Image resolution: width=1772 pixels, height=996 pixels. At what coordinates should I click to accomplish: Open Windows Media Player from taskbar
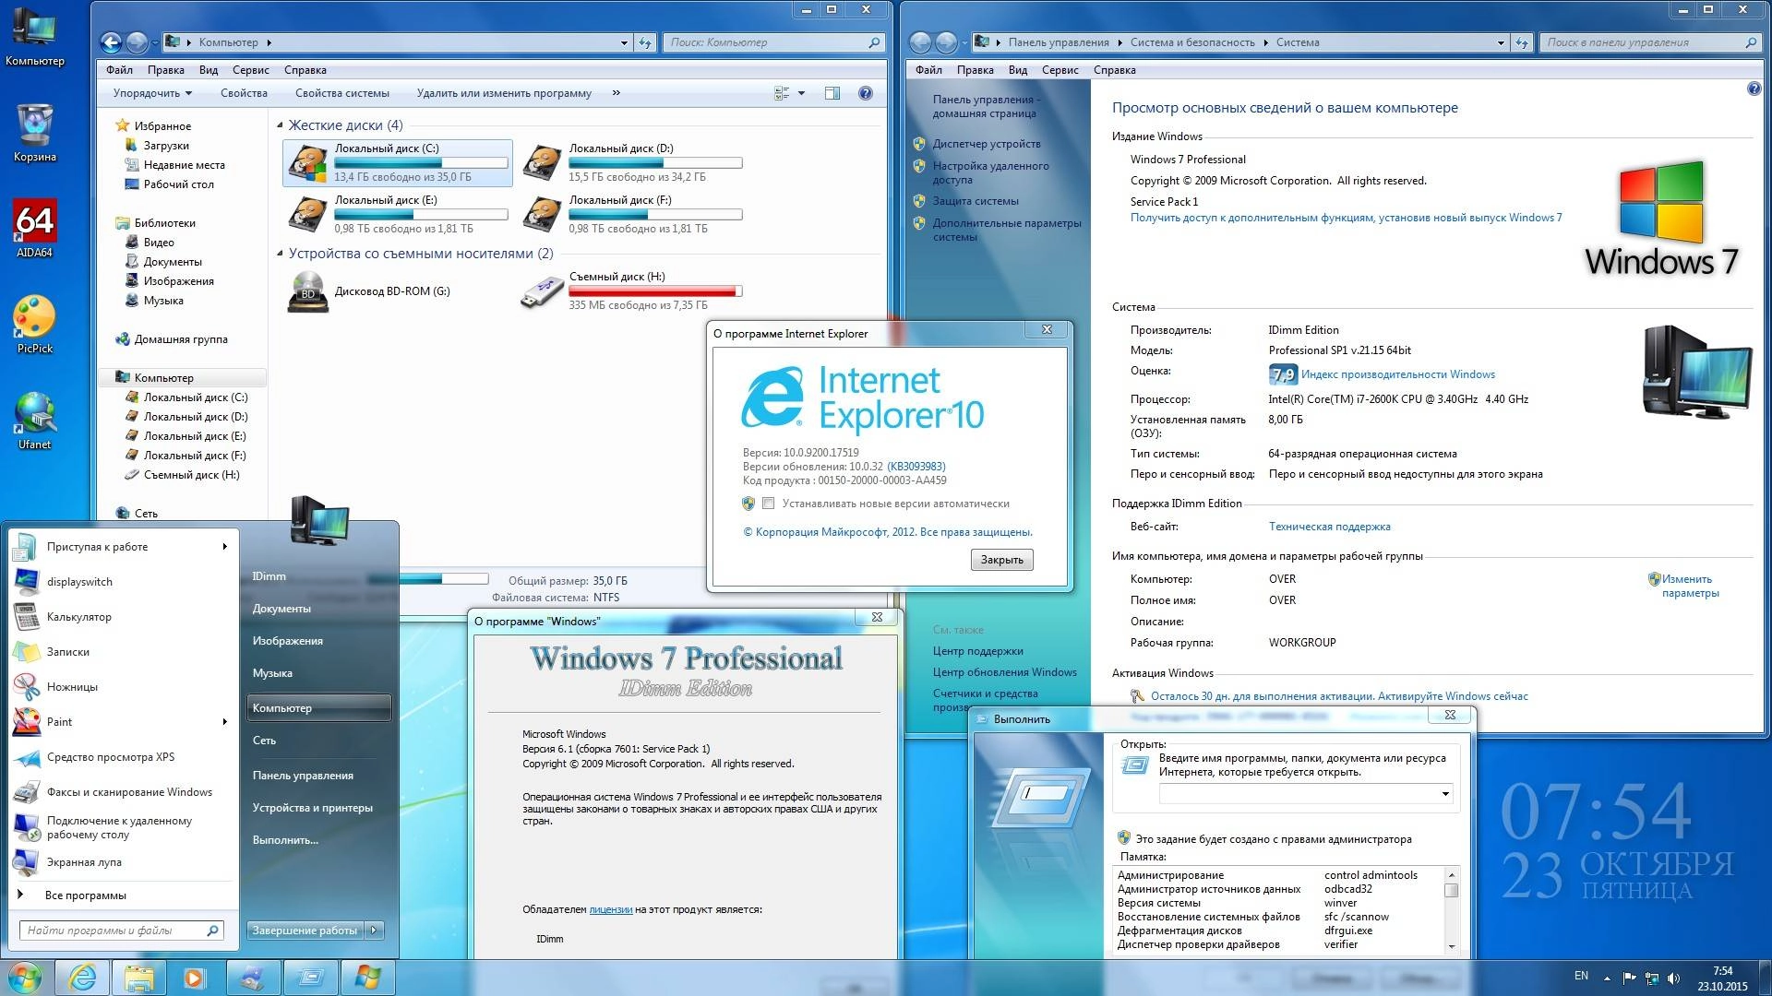click(194, 978)
